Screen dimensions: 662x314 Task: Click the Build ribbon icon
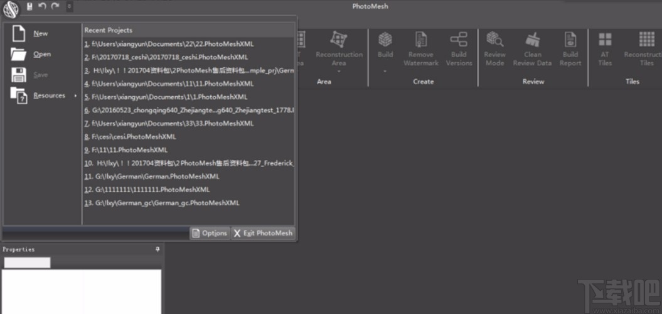(385, 40)
